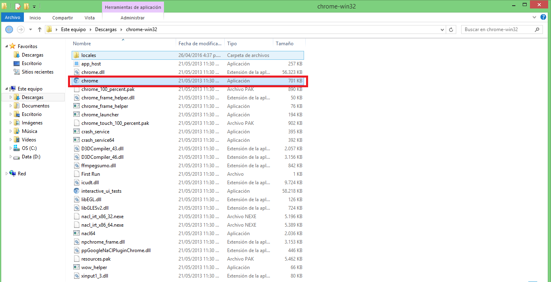Open the Archivo menu tab

click(13, 17)
